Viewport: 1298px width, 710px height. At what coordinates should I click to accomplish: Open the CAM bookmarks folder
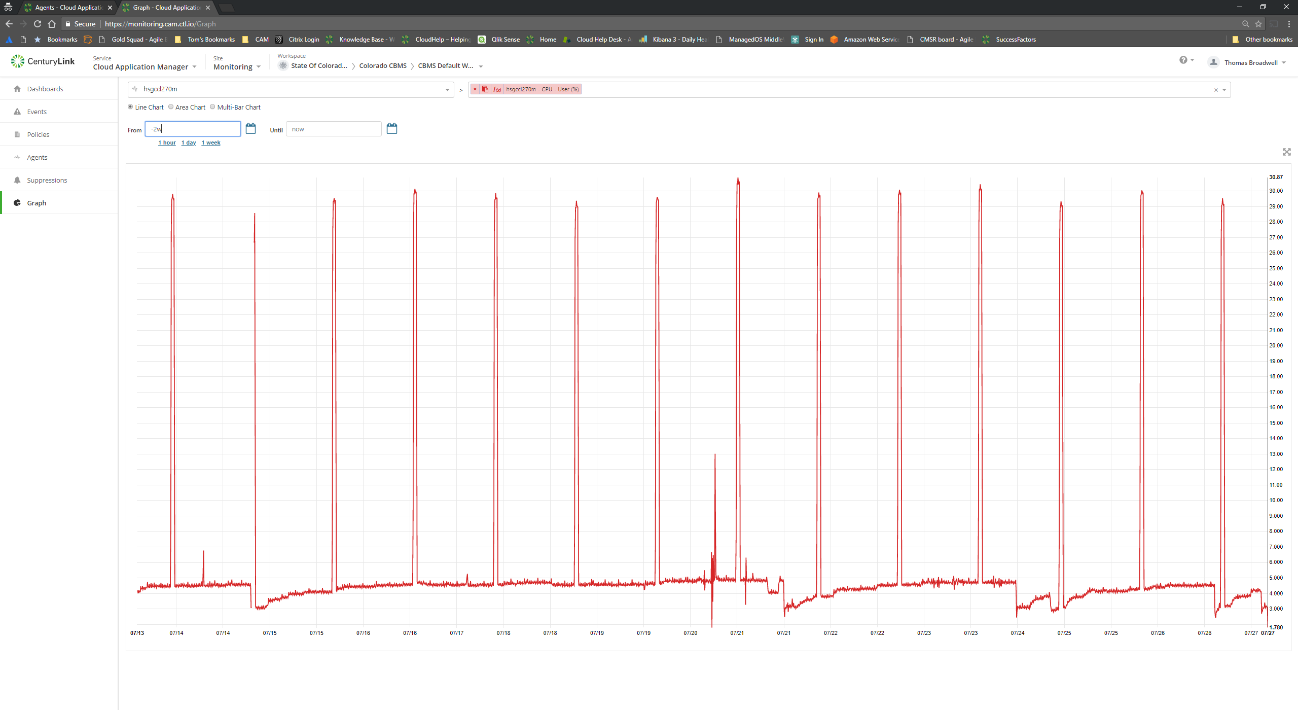tap(256, 40)
